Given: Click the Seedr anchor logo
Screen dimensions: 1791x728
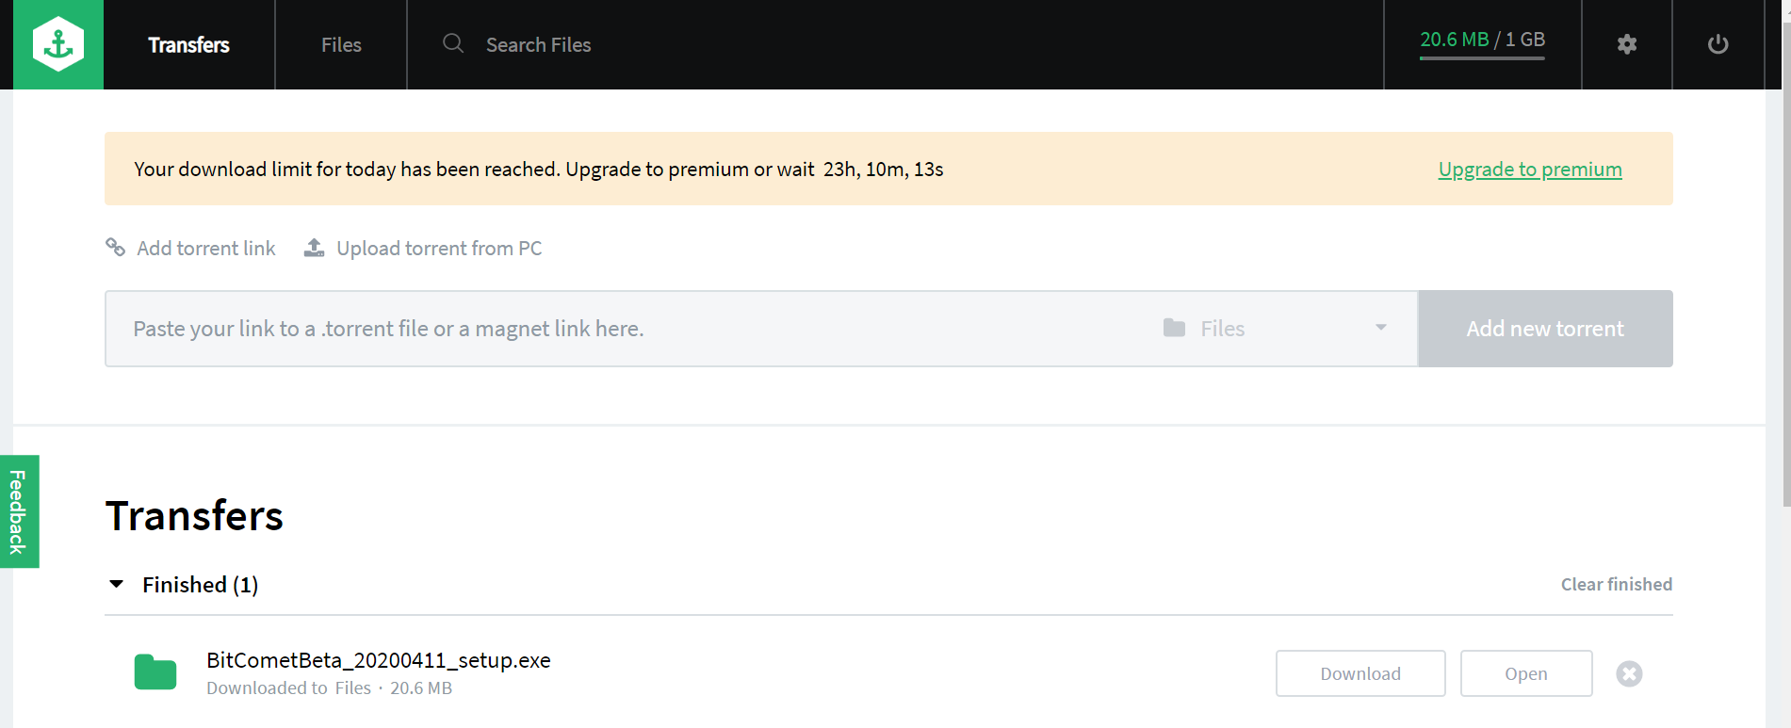Looking at the screenshot, I should click(58, 44).
